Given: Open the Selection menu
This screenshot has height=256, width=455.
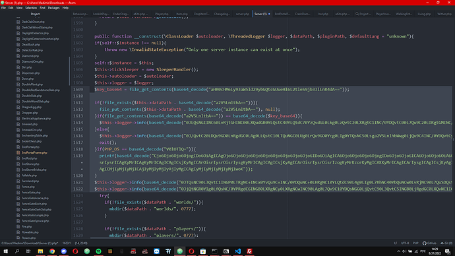Looking at the screenshot, I should point(31,8).
